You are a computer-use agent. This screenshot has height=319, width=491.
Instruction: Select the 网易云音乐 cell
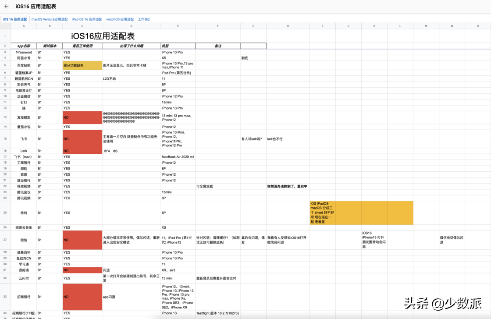click(24, 227)
